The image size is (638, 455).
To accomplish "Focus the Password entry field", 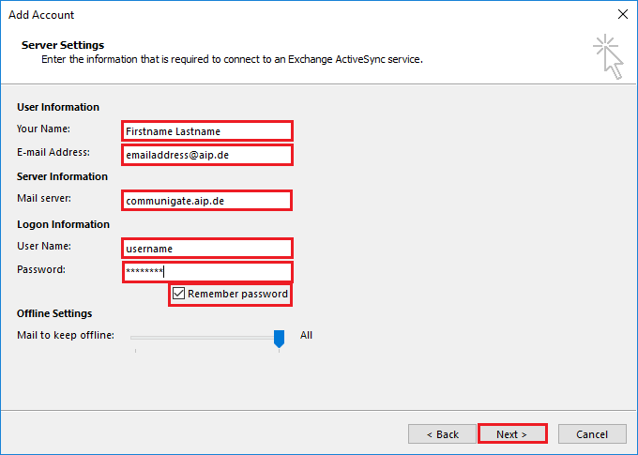I will pyautogui.click(x=206, y=271).
